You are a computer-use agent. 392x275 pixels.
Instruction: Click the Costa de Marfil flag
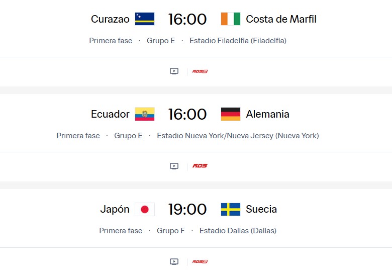(231, 19)
